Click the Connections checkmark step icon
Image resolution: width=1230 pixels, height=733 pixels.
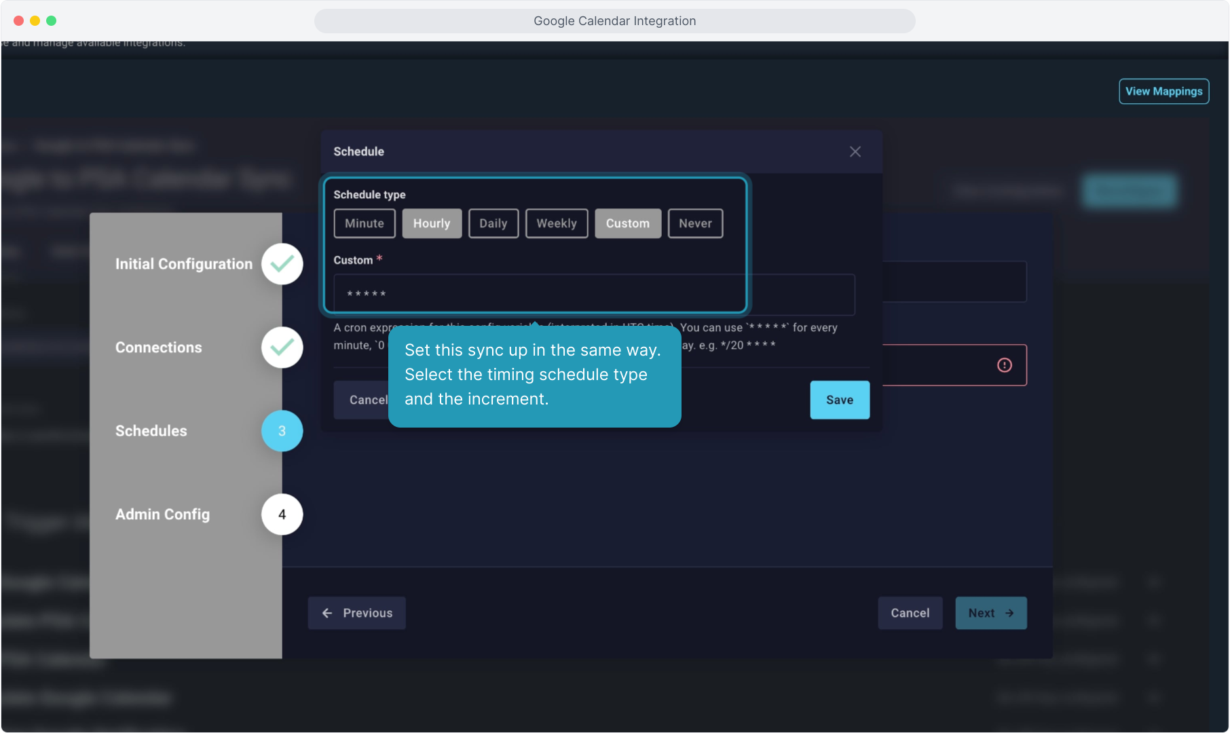[x=282, y=347]
